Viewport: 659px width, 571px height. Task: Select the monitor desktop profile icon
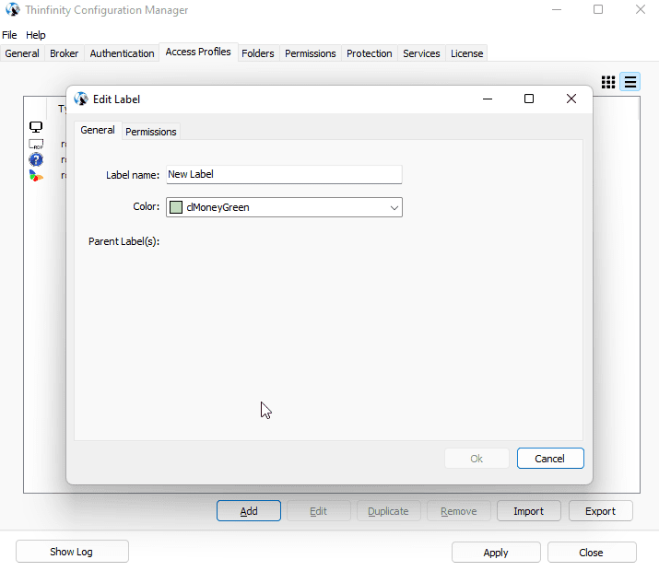pos(36,127)
